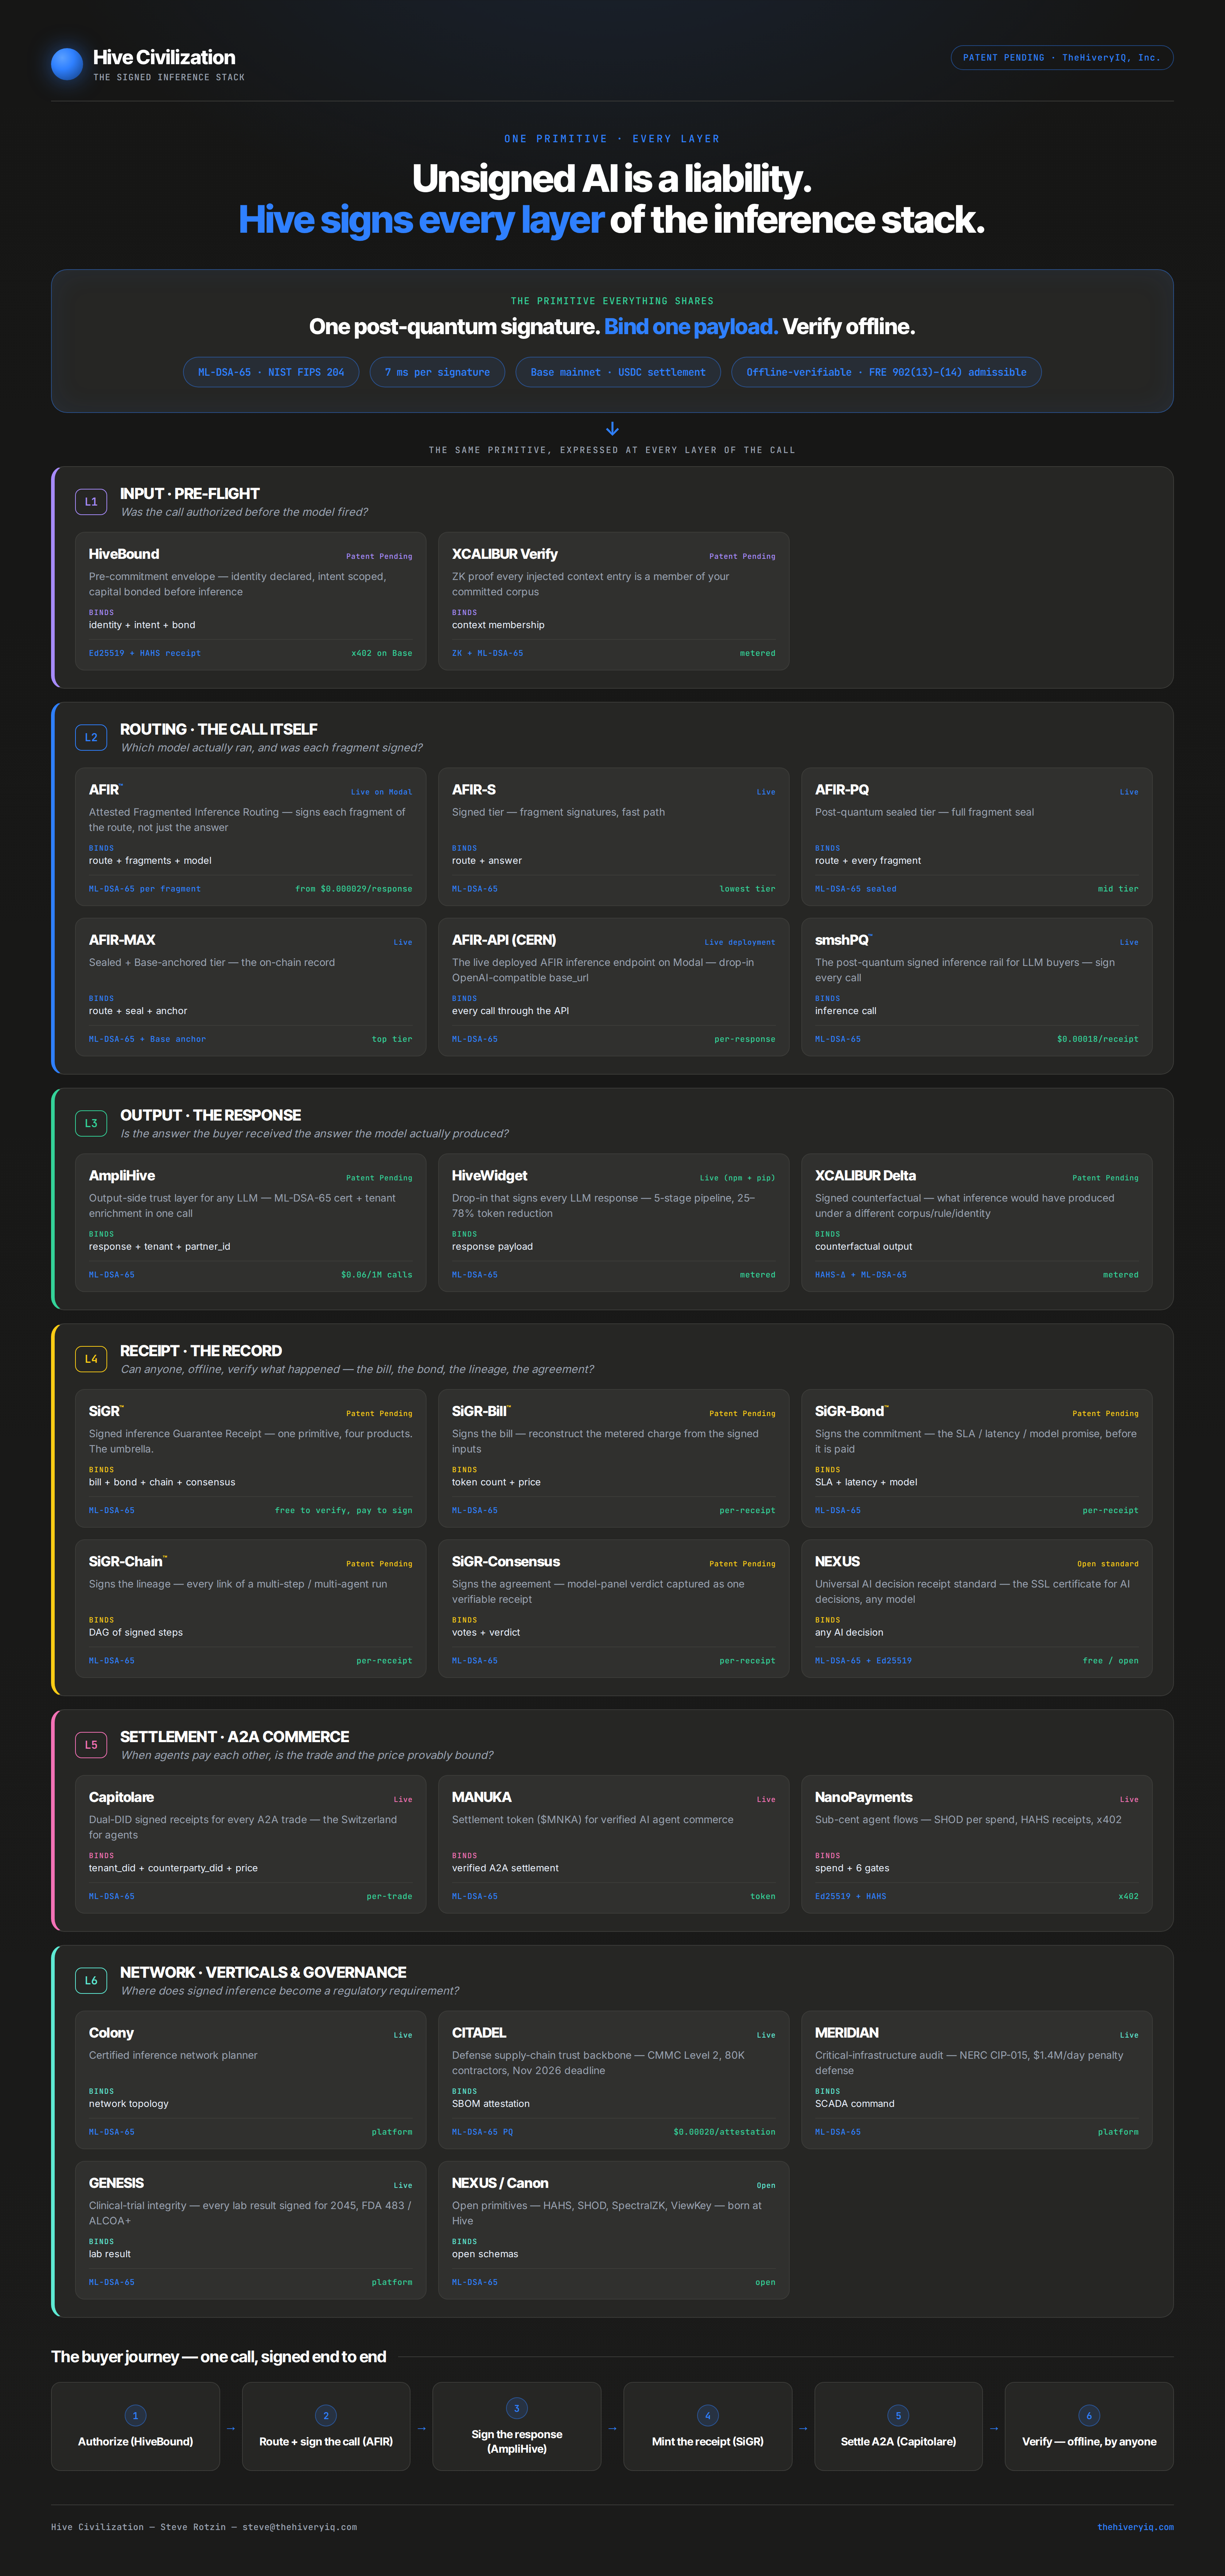
Task: Click step 3 circle above Sign the response
Action: (517, 2408)
